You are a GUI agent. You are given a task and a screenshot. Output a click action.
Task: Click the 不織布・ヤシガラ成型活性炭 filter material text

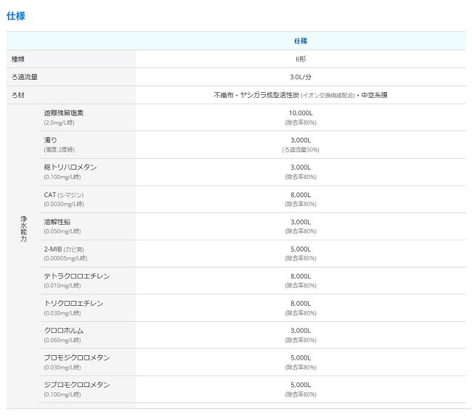pos(256,95)
